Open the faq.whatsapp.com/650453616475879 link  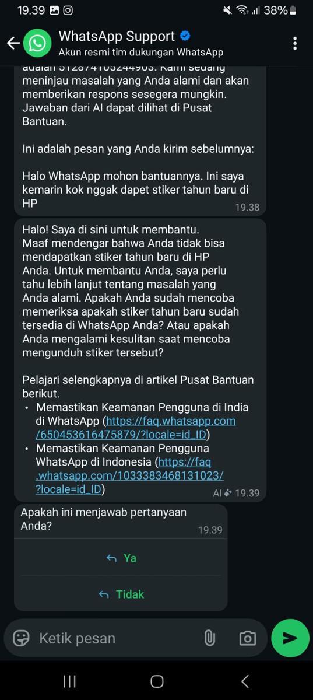(x=136, y=428)
